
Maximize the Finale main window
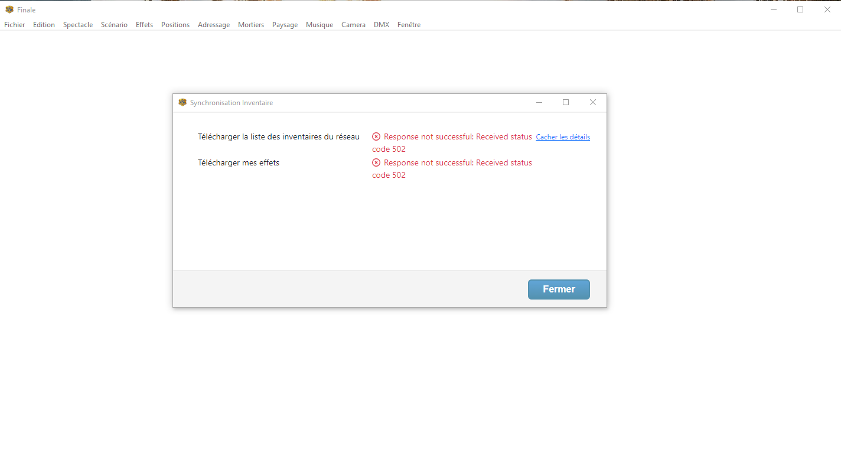[x=800, y=9]
